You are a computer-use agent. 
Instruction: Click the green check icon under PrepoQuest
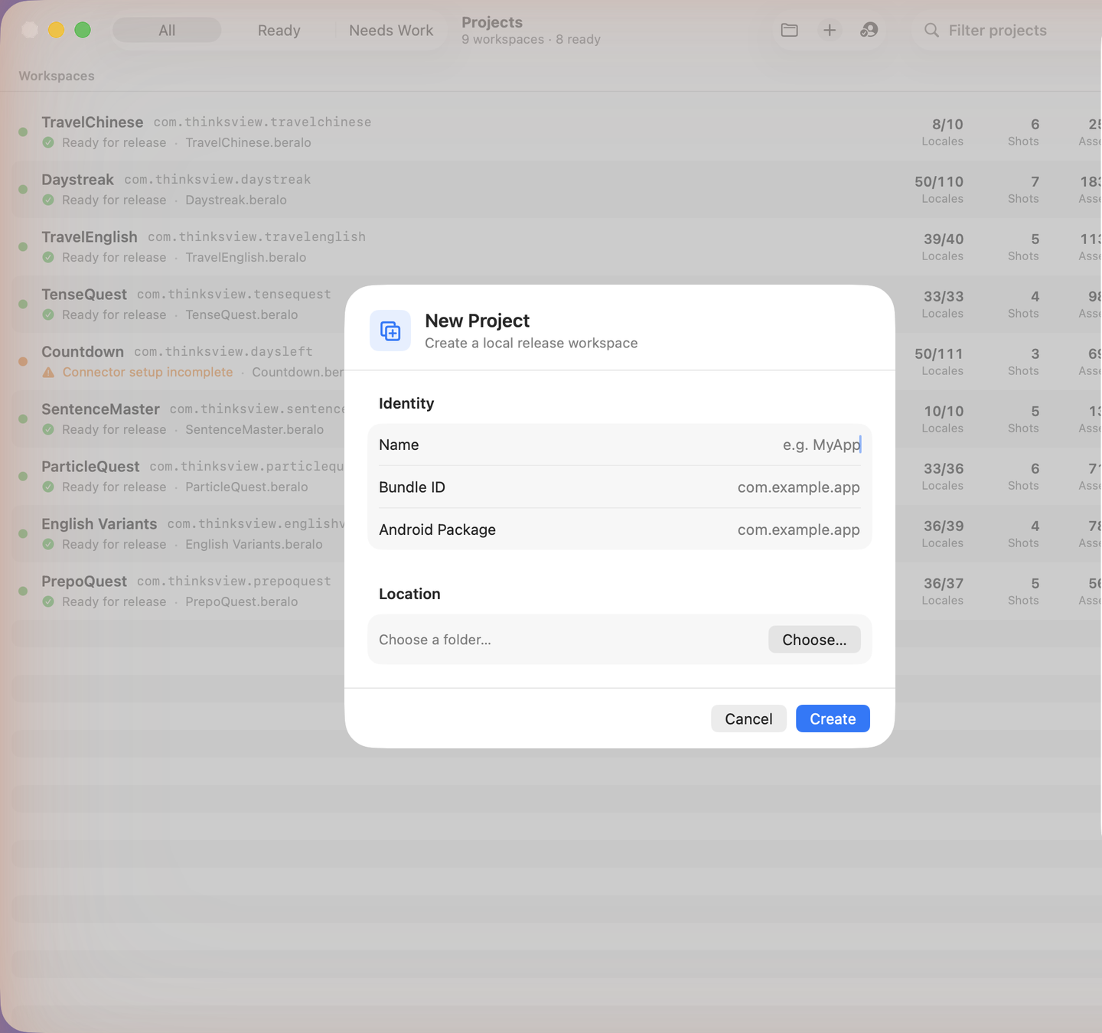point(48,601)
